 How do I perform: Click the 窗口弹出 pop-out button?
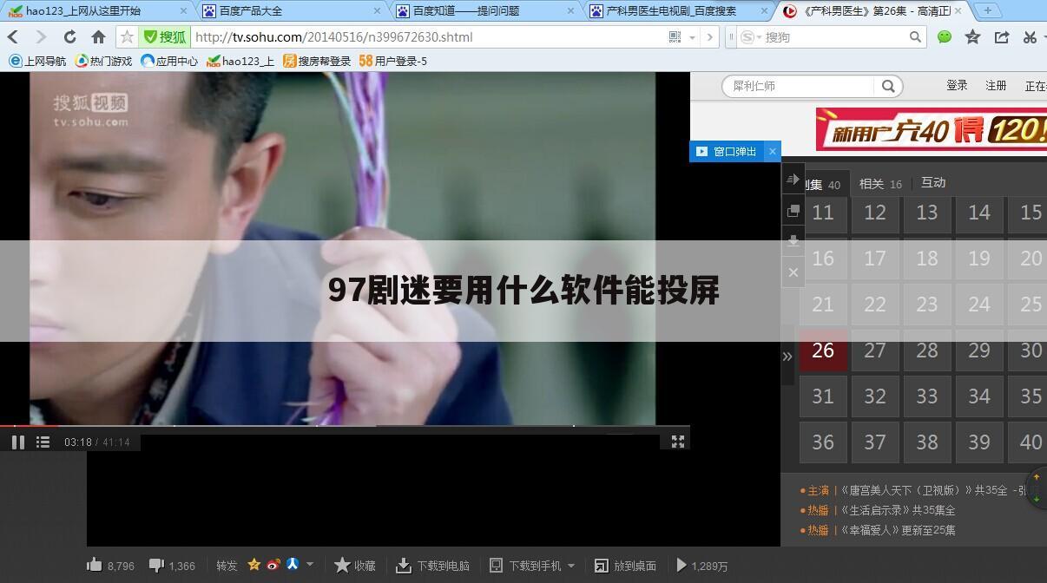(x=727, y=151)
